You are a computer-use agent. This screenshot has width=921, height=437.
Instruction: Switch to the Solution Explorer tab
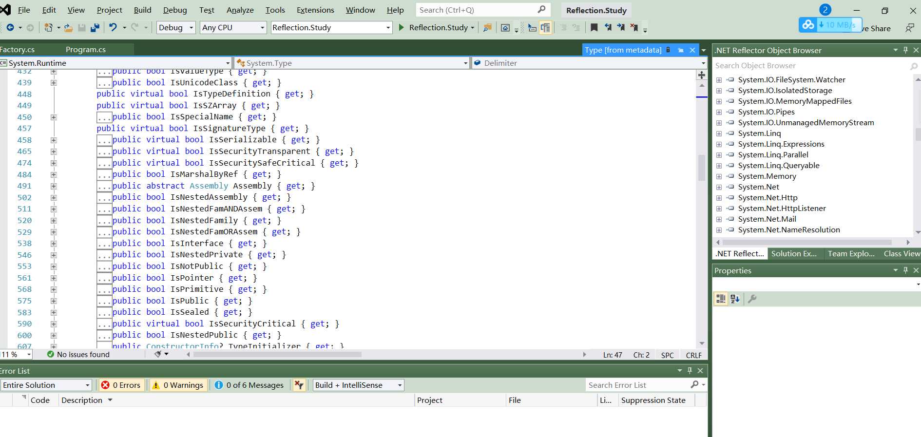[x=793, y=253]
